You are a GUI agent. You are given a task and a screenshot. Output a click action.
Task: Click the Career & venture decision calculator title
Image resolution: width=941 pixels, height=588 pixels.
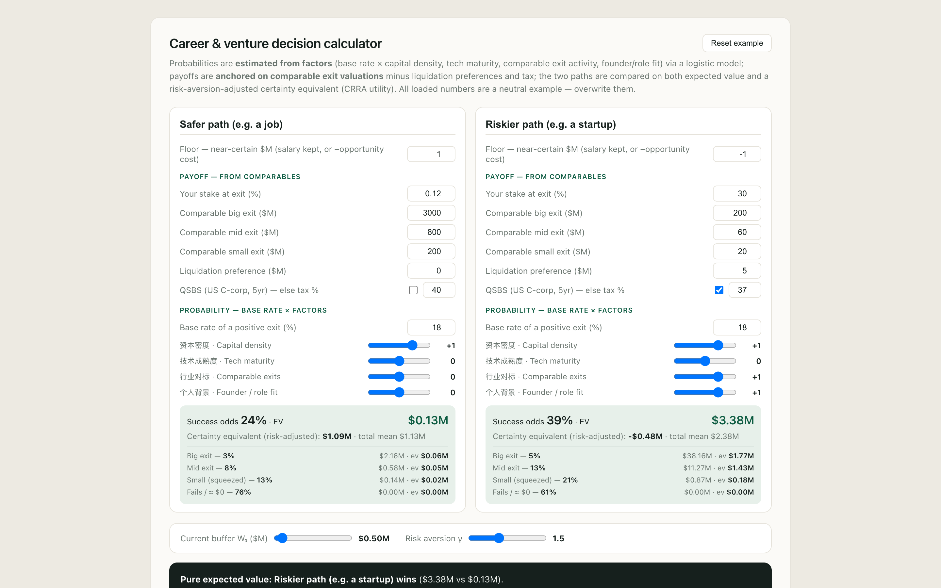[x=275, y=43]
